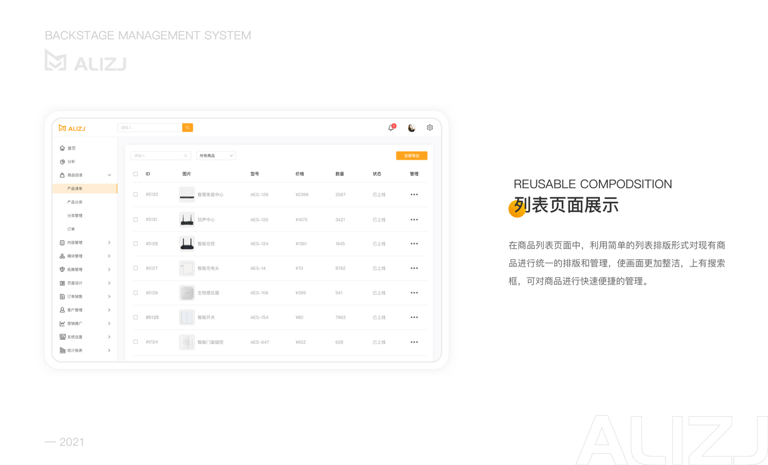The width and height of the screenshot is (768, 465).
Task: Open the ellipsis menu for product #5128
Action: click(414, 243)
